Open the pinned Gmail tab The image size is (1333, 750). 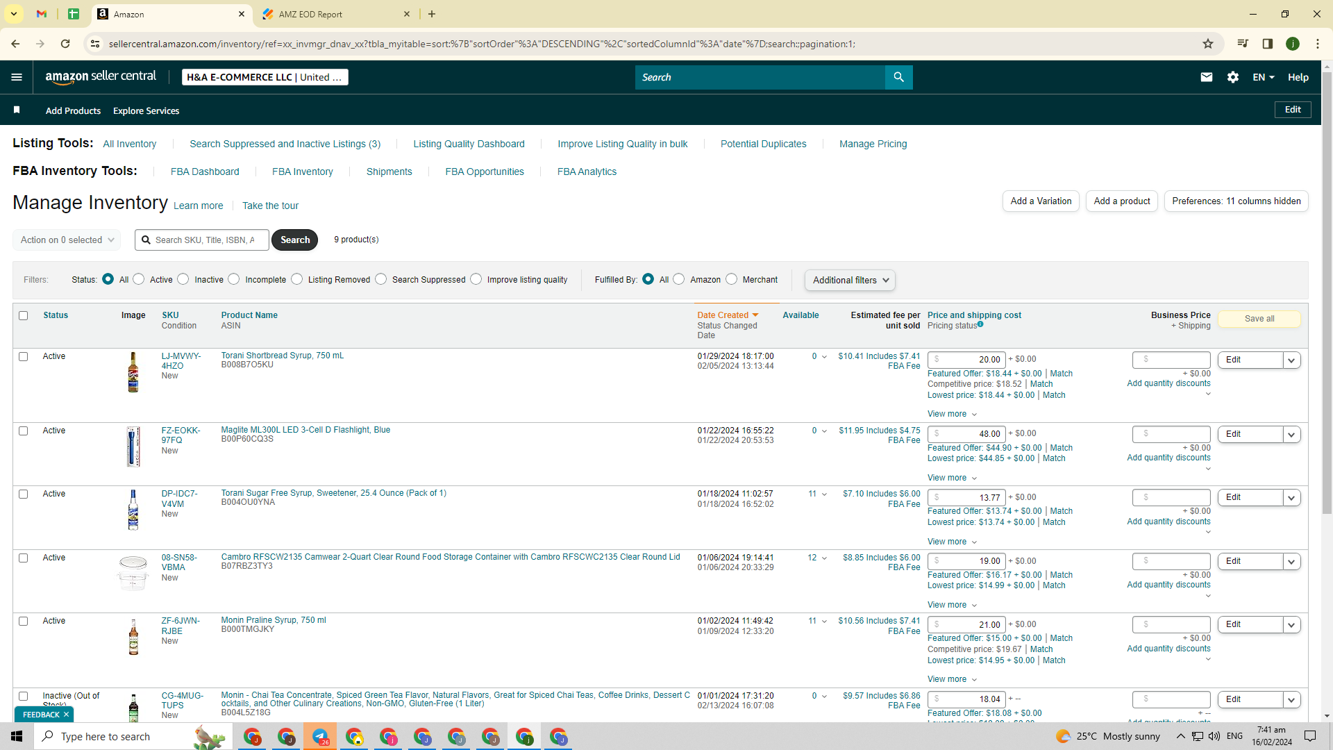[42, 14]
